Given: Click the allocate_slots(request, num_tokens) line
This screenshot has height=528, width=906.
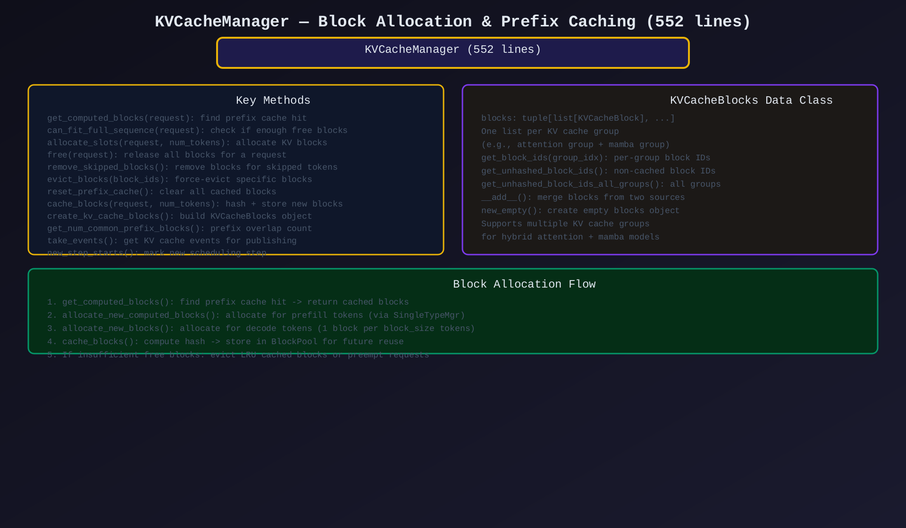Looking at the screenshot, I should pos(187,142).
